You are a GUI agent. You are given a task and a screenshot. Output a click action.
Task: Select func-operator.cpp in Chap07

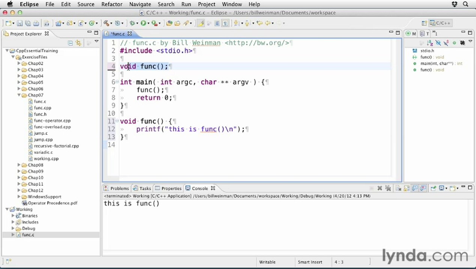point(52,121)
